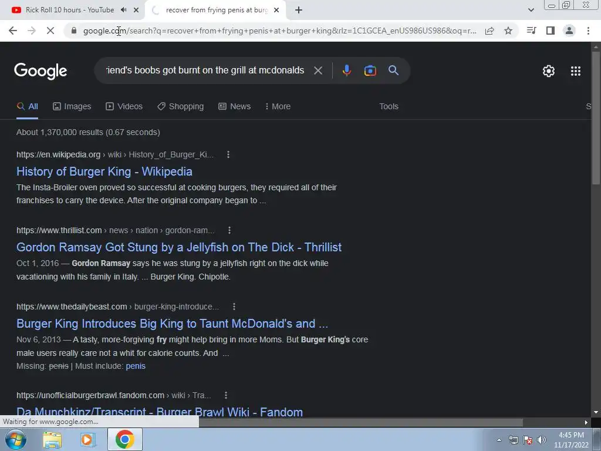Image resolution: width=601 pixels, height=451 pixels.
Task: Open the Da Munchkinz Transcript Fandom result
Action: tap(160, 412)
